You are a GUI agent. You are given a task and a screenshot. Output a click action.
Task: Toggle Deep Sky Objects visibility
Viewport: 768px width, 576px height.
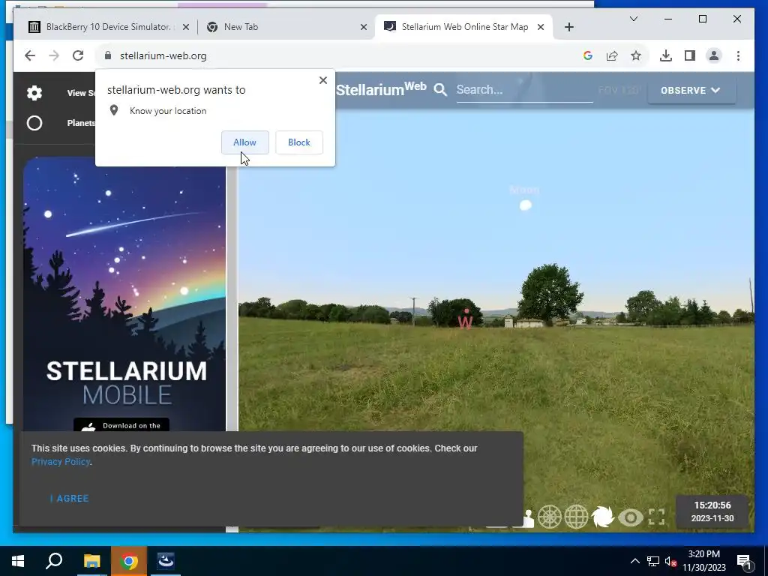pyautogui.click(x=602, y=517)
